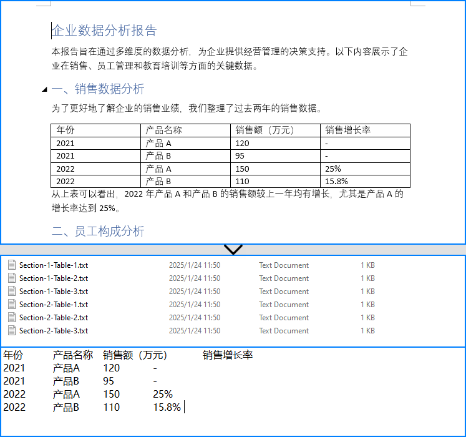Image resolution: width=466 pixels, height=437 pixels.
Task: Click 销售增长率 in the text file output
Action: coord(228,355)
